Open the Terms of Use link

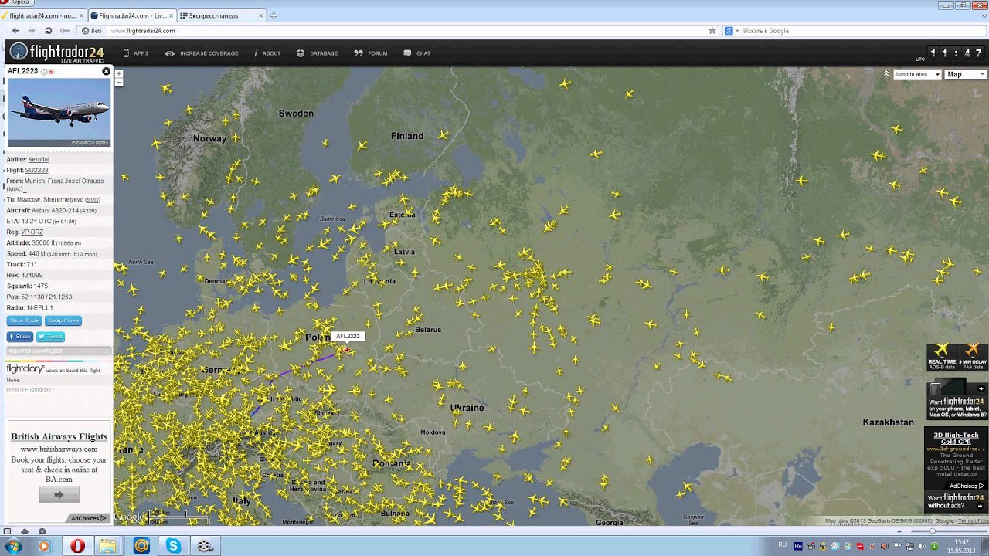click(974, 521)
